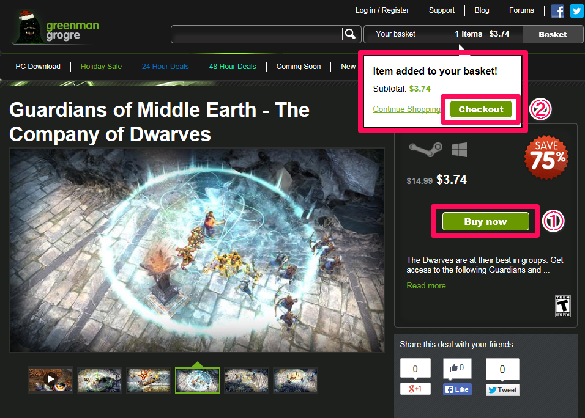Open the Holiday Sale menu
585x418 pixels.
101,67
